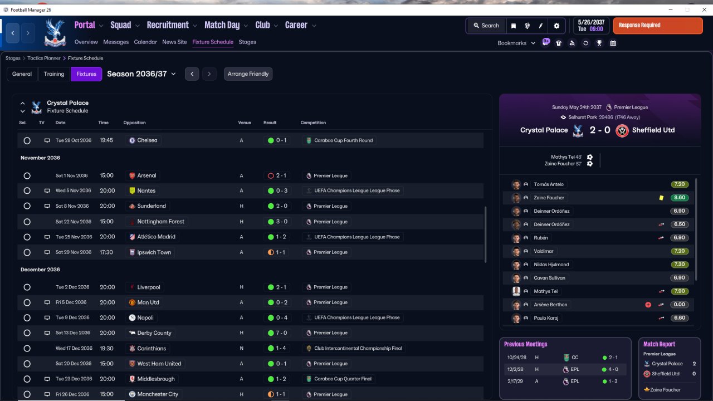Collapse the Crystal Palace fixture schedule up chevron
The image size is (713, 401).
[x=23, y=103]
